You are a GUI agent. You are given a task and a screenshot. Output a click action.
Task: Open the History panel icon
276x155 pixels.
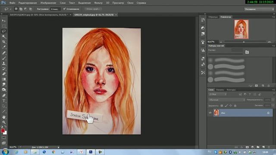pos(203,20)
